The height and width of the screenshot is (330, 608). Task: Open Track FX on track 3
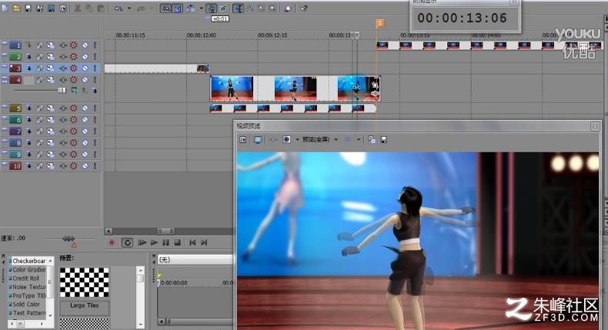pyautogui.click(x=63, y=68)
